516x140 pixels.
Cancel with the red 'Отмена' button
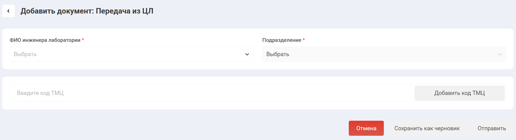(366, 128)
